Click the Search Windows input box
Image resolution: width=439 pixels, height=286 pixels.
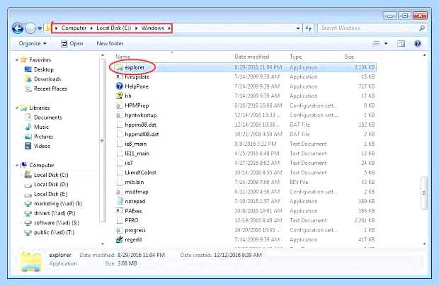368,28
